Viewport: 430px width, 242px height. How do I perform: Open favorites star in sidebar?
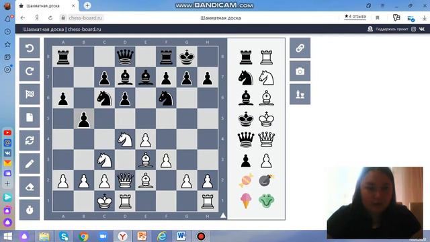pyautogui.click(x=7, y=44)
